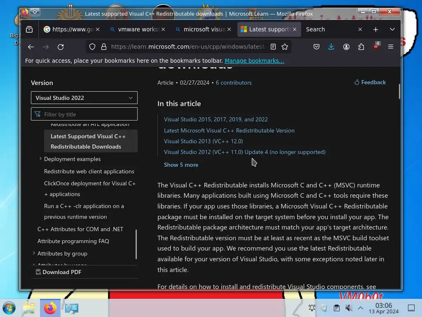This screenshot has width=422, height=317.
Task: Close the Latest supported tab
Action: (x=295, y=29)
